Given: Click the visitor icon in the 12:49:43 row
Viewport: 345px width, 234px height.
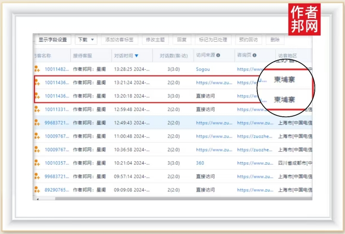Looking at the screenshot, I should 37,123.
